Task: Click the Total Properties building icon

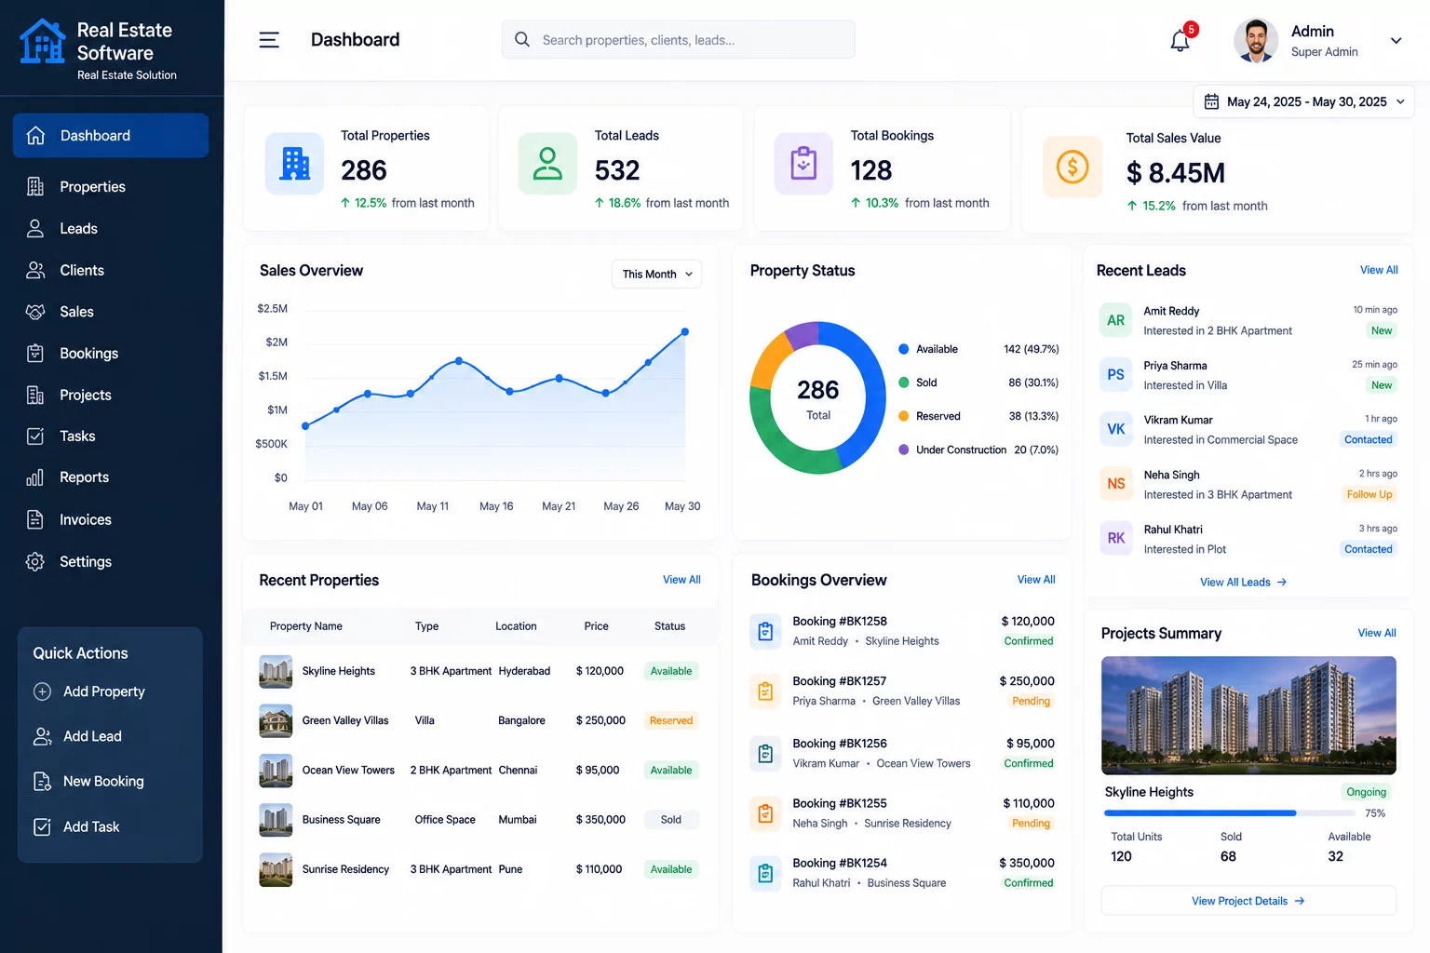Action: pos(295,164)
